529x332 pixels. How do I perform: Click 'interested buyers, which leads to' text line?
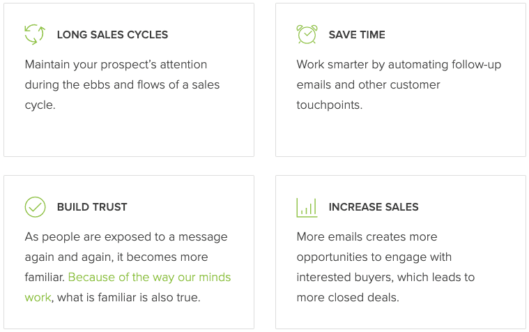[385, 277]
